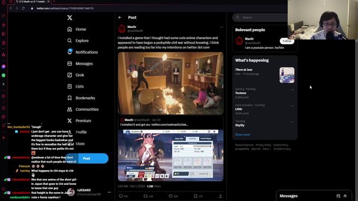Open Lists from the sidebar
Image resolution: width=358 pixels, height=201 pixels.
pos(76,87)
